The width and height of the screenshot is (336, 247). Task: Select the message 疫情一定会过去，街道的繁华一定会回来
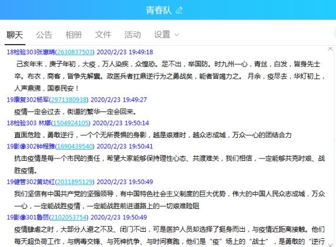(75, 111)
